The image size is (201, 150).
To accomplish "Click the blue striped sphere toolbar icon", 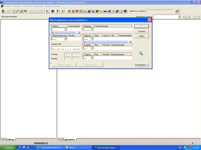I will click(x=125, y=11).
